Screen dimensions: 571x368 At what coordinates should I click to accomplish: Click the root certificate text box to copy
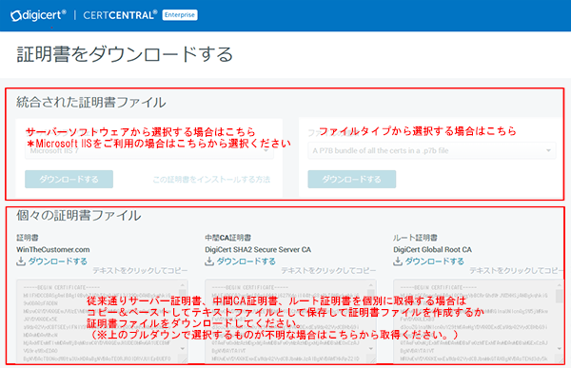[x=479, y=321]
